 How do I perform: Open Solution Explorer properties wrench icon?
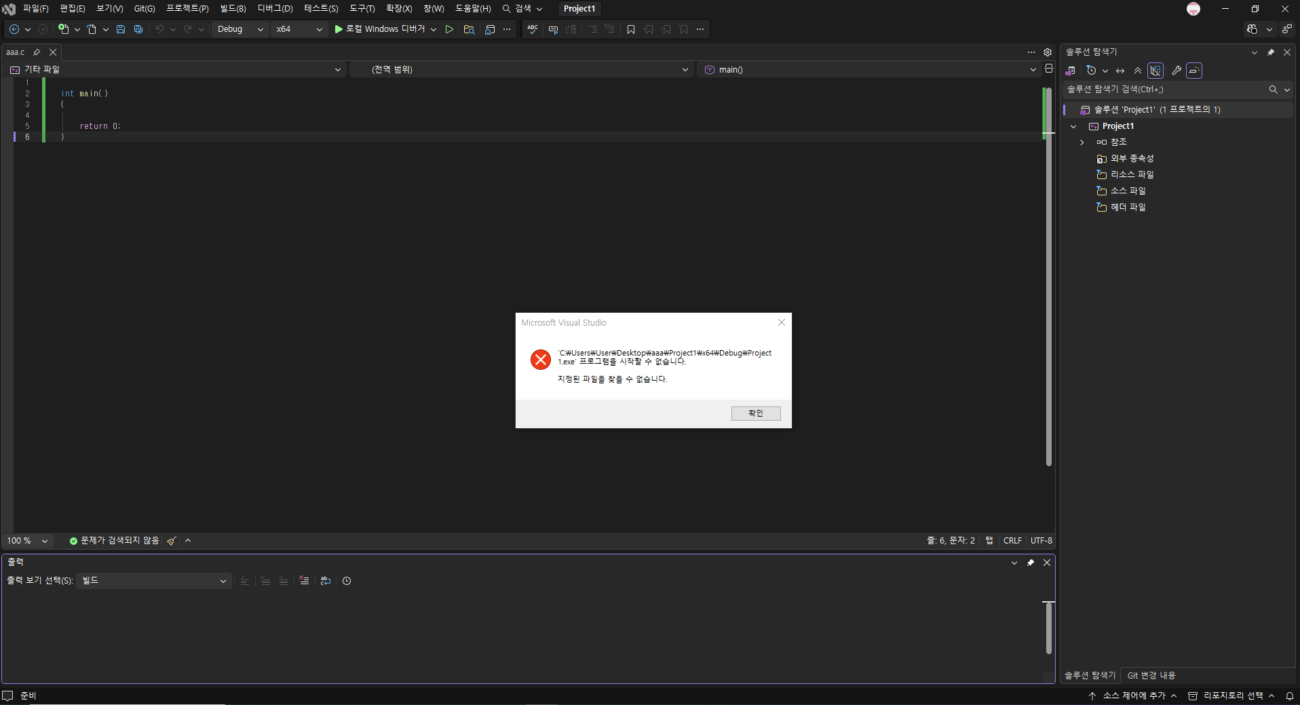[x=1177, y=71]
